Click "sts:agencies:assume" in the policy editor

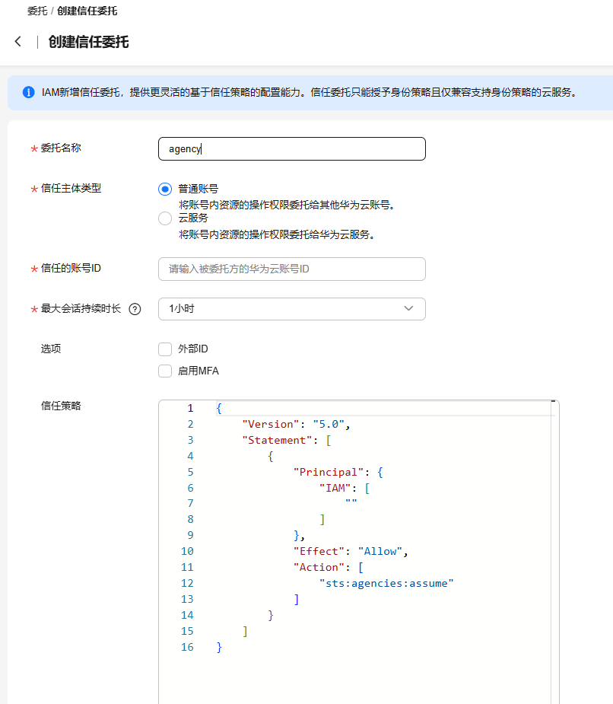point(386,583)
